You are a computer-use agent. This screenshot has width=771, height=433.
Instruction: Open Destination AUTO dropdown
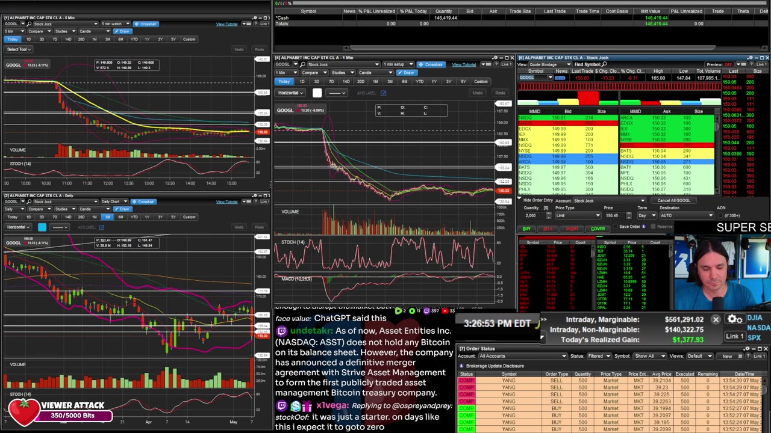[x=687, y=215]
